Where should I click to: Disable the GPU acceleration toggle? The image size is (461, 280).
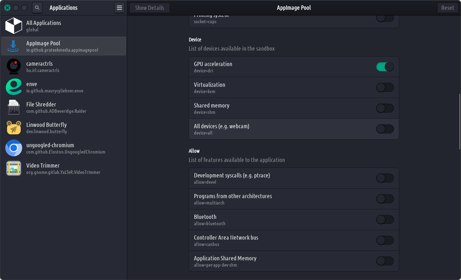(385, 67)
